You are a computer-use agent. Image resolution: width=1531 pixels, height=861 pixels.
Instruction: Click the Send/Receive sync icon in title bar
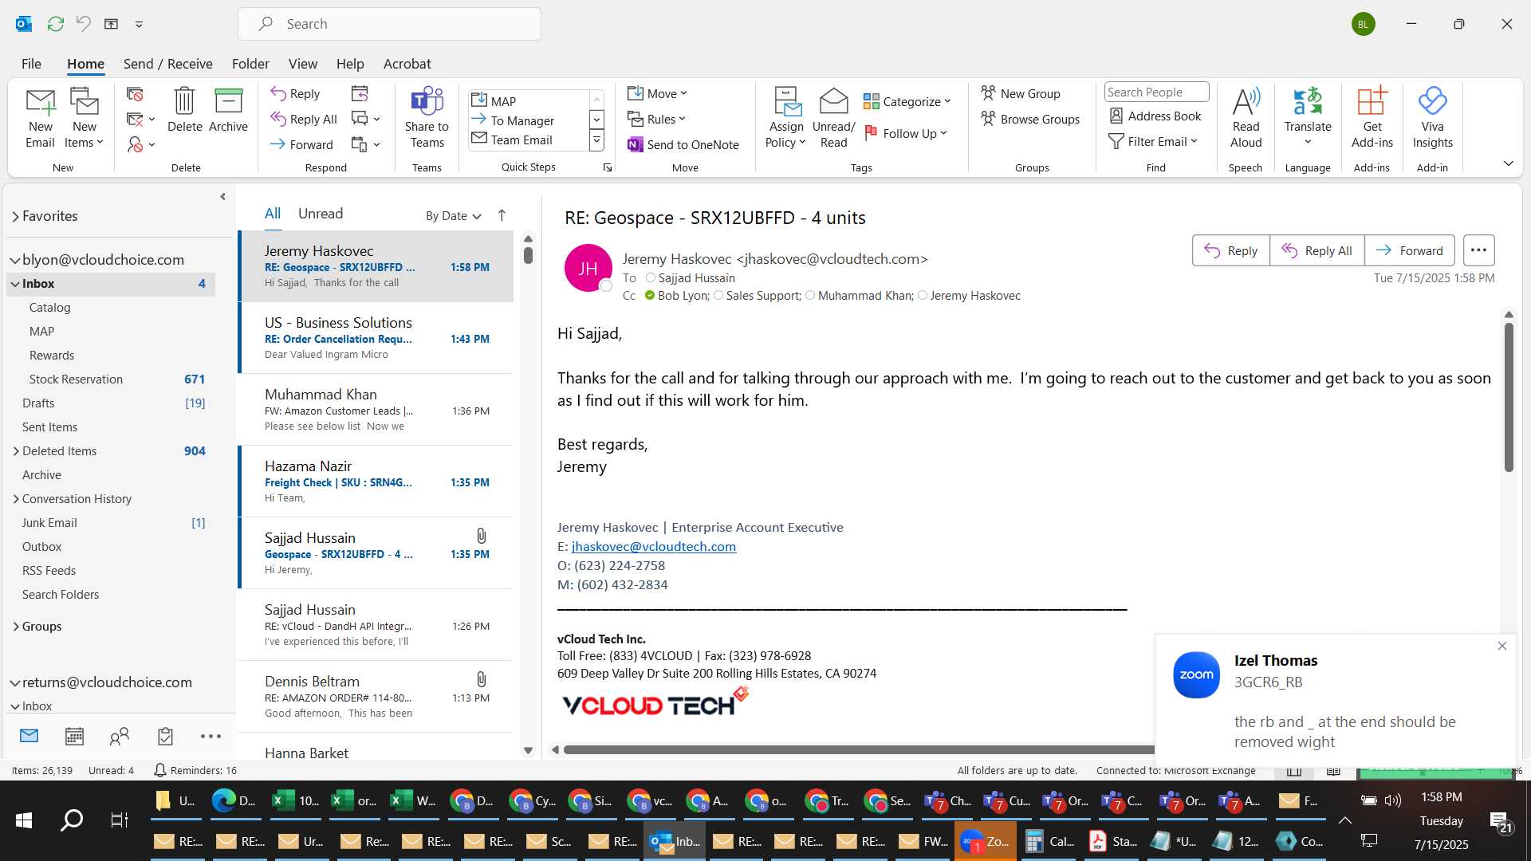tap(55, 24)
